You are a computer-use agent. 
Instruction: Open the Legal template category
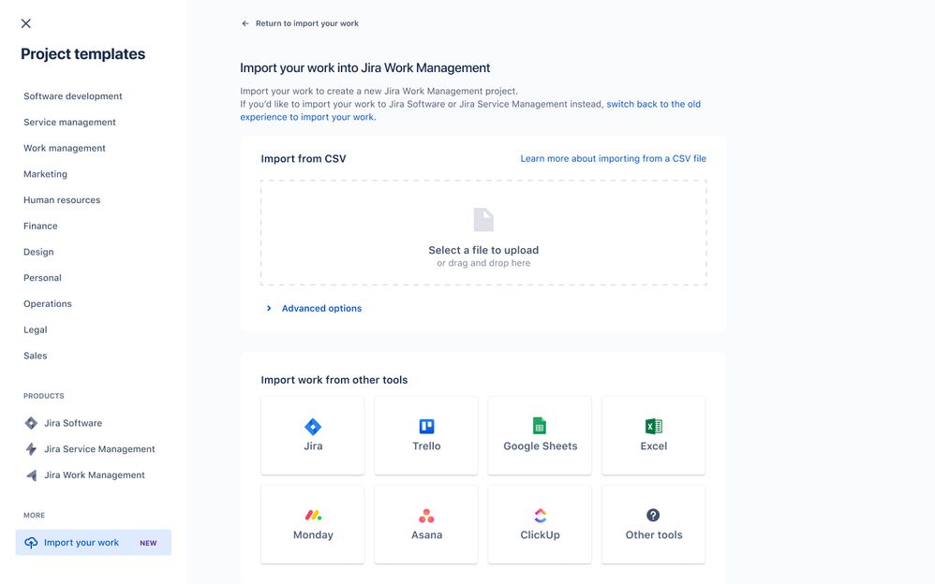point(36,329)
